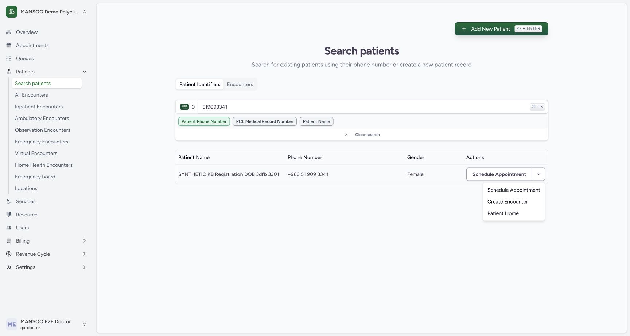The width and height of the screenshot is (630, 336).
Task: Expand the Revenue Cycle submenu arrow
Action: click(85, 254)
